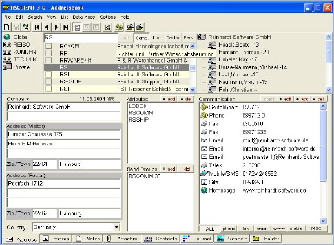This screenshot has width=334, height=245.
Task: Click the magnifier search toolbar icon
Action: pyautogui.click(x=108, y=27)
